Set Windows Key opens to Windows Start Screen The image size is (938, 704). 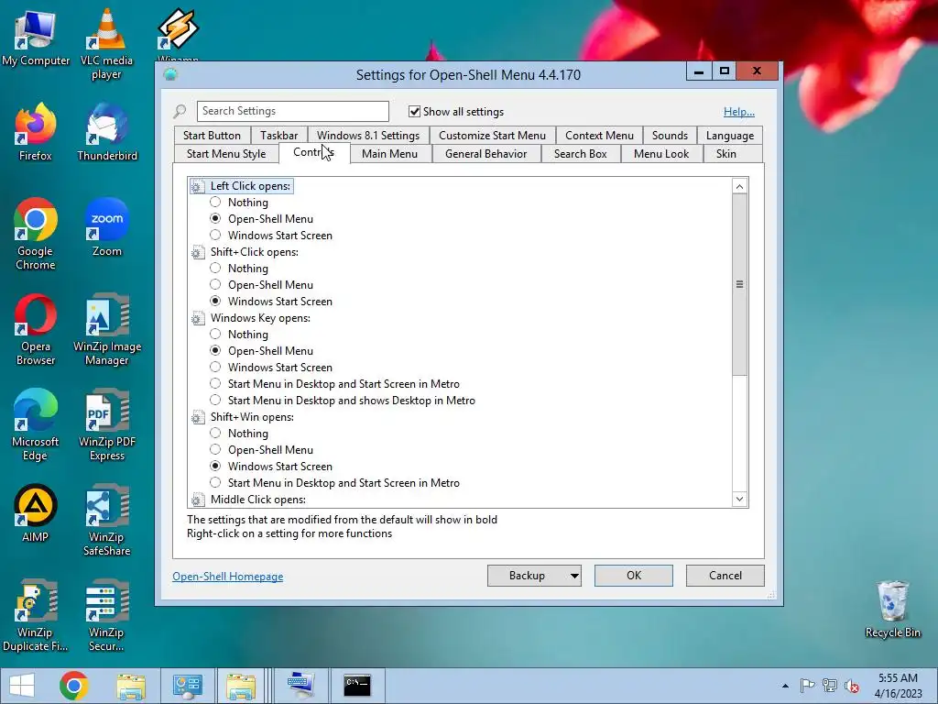(x=215, y=367)
